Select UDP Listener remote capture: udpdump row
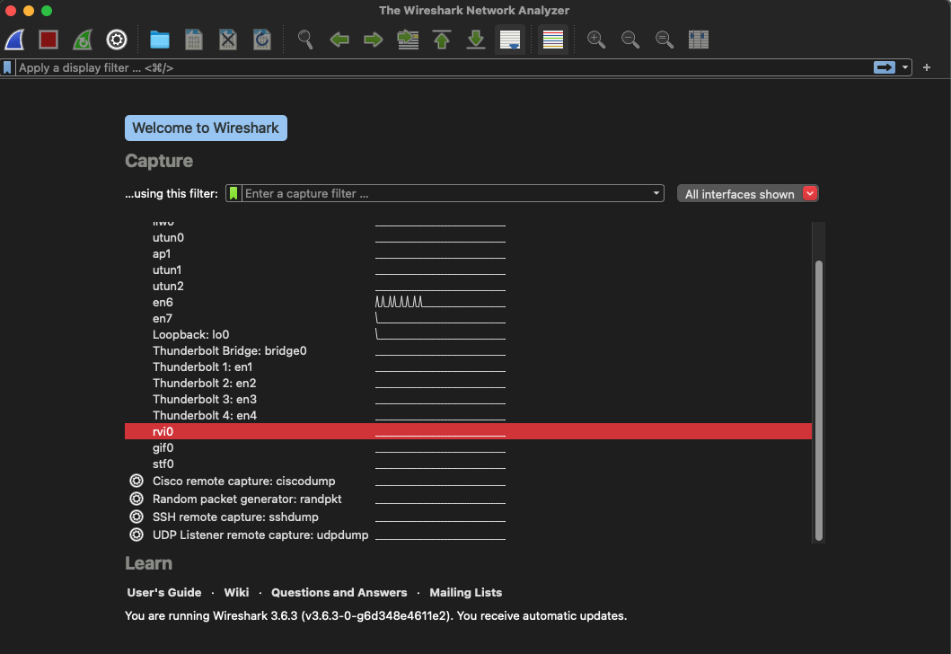Viewport: 951px width, 654px height. (x=468, y=535)
